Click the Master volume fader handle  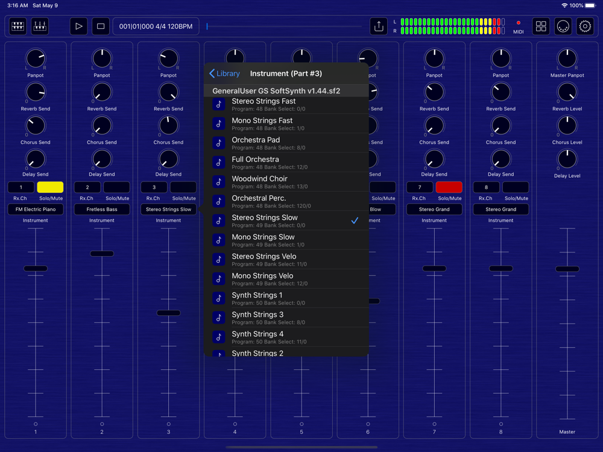[567, 269]
